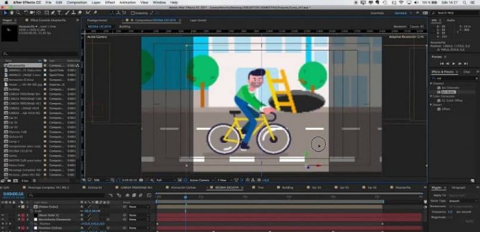Open the Animation menu
Screen dimensions: 480x232
coord(127,2)
